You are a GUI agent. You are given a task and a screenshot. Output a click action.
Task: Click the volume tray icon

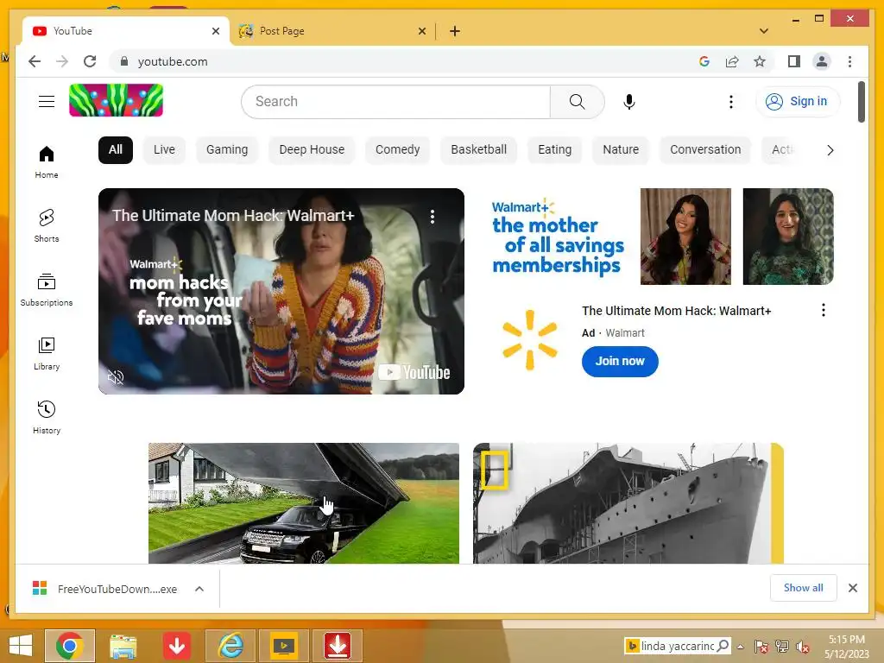tap(802, 647)
